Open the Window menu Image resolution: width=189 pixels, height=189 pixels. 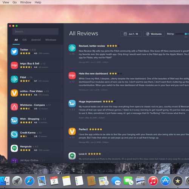pyautogui.click(x=26, y=2)
